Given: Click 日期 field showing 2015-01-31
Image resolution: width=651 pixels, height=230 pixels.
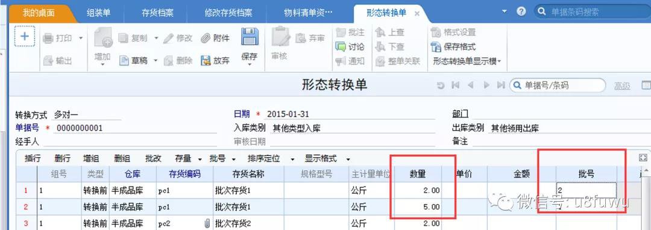Looking at the screenshot, I should pyautogui.click(x=350, y=114).
